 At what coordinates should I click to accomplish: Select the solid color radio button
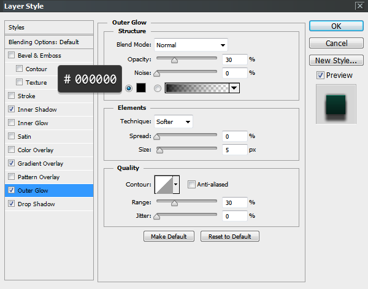[129, 88]
